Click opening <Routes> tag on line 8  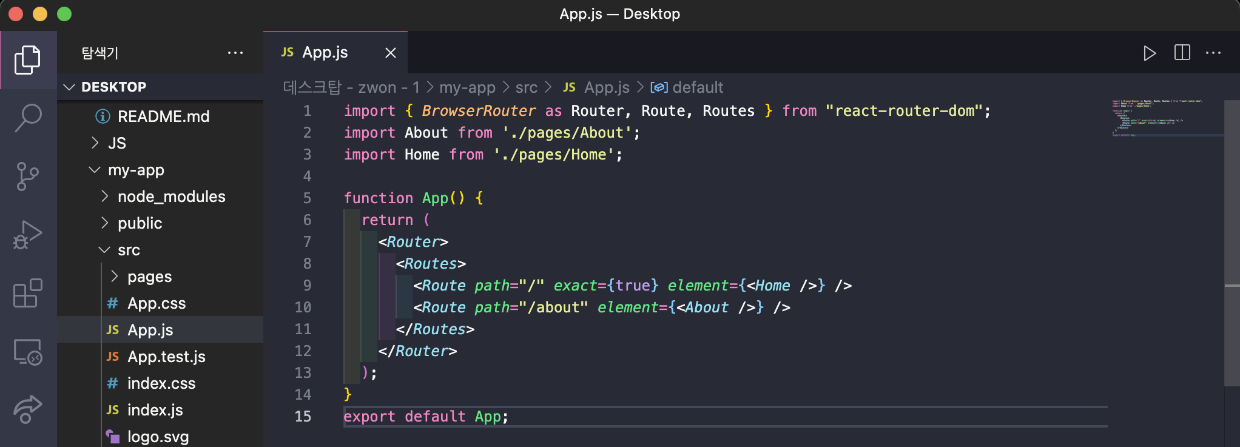coord(431,263)
